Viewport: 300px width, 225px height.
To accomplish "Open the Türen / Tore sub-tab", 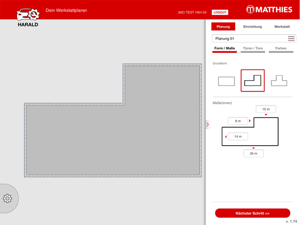I will 253,49.
